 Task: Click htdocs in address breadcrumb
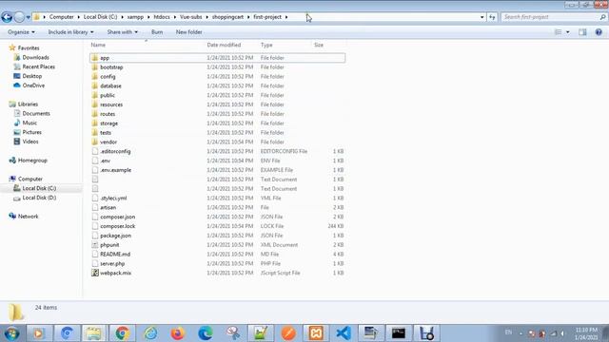[162, 17]
